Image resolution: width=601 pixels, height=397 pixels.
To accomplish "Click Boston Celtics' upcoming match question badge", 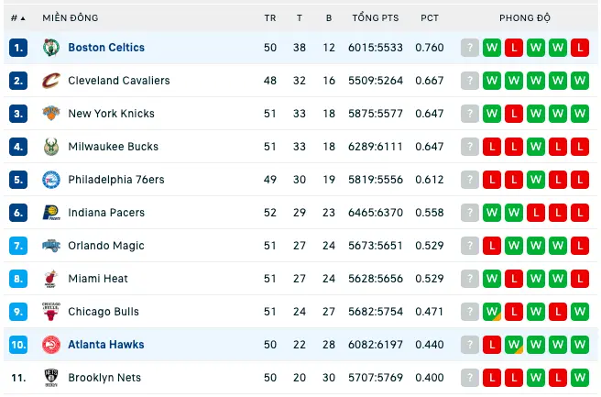I will click(x=469, y=48).
